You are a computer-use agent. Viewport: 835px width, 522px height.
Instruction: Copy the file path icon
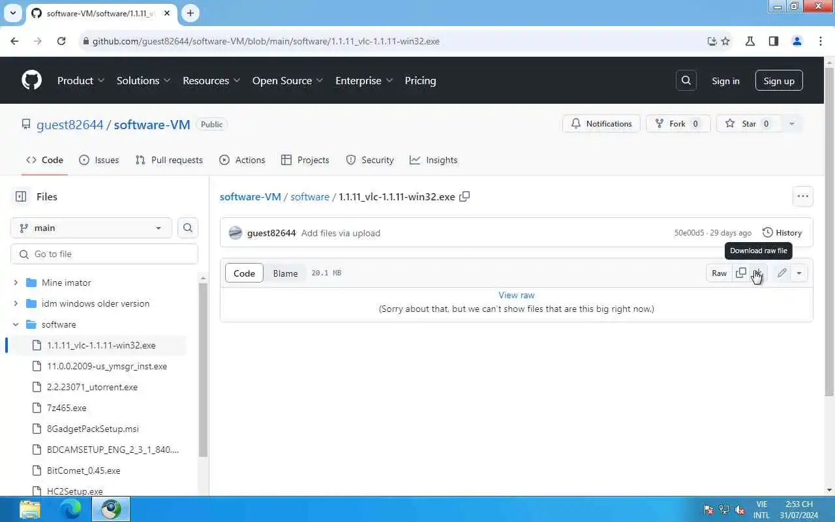coord(464,196)
